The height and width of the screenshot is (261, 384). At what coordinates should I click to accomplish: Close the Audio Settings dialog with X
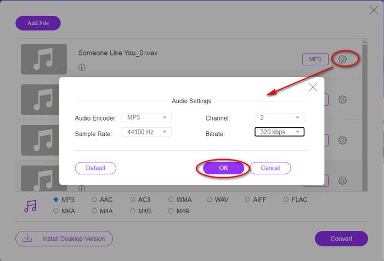[x=313, y=87]
